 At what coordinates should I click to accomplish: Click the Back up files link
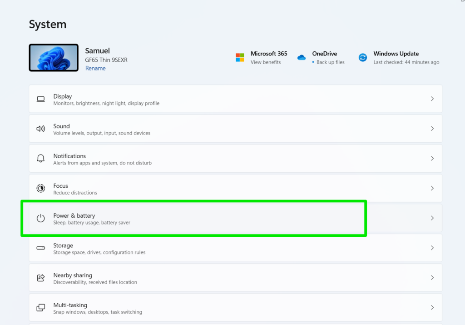(329, 62)
